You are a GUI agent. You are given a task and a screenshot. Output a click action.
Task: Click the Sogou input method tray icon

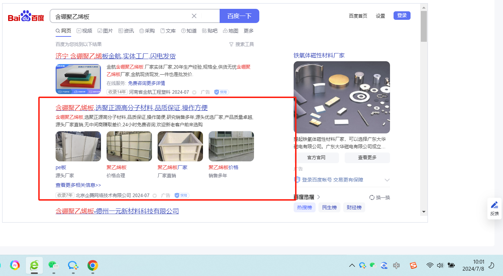413,265
